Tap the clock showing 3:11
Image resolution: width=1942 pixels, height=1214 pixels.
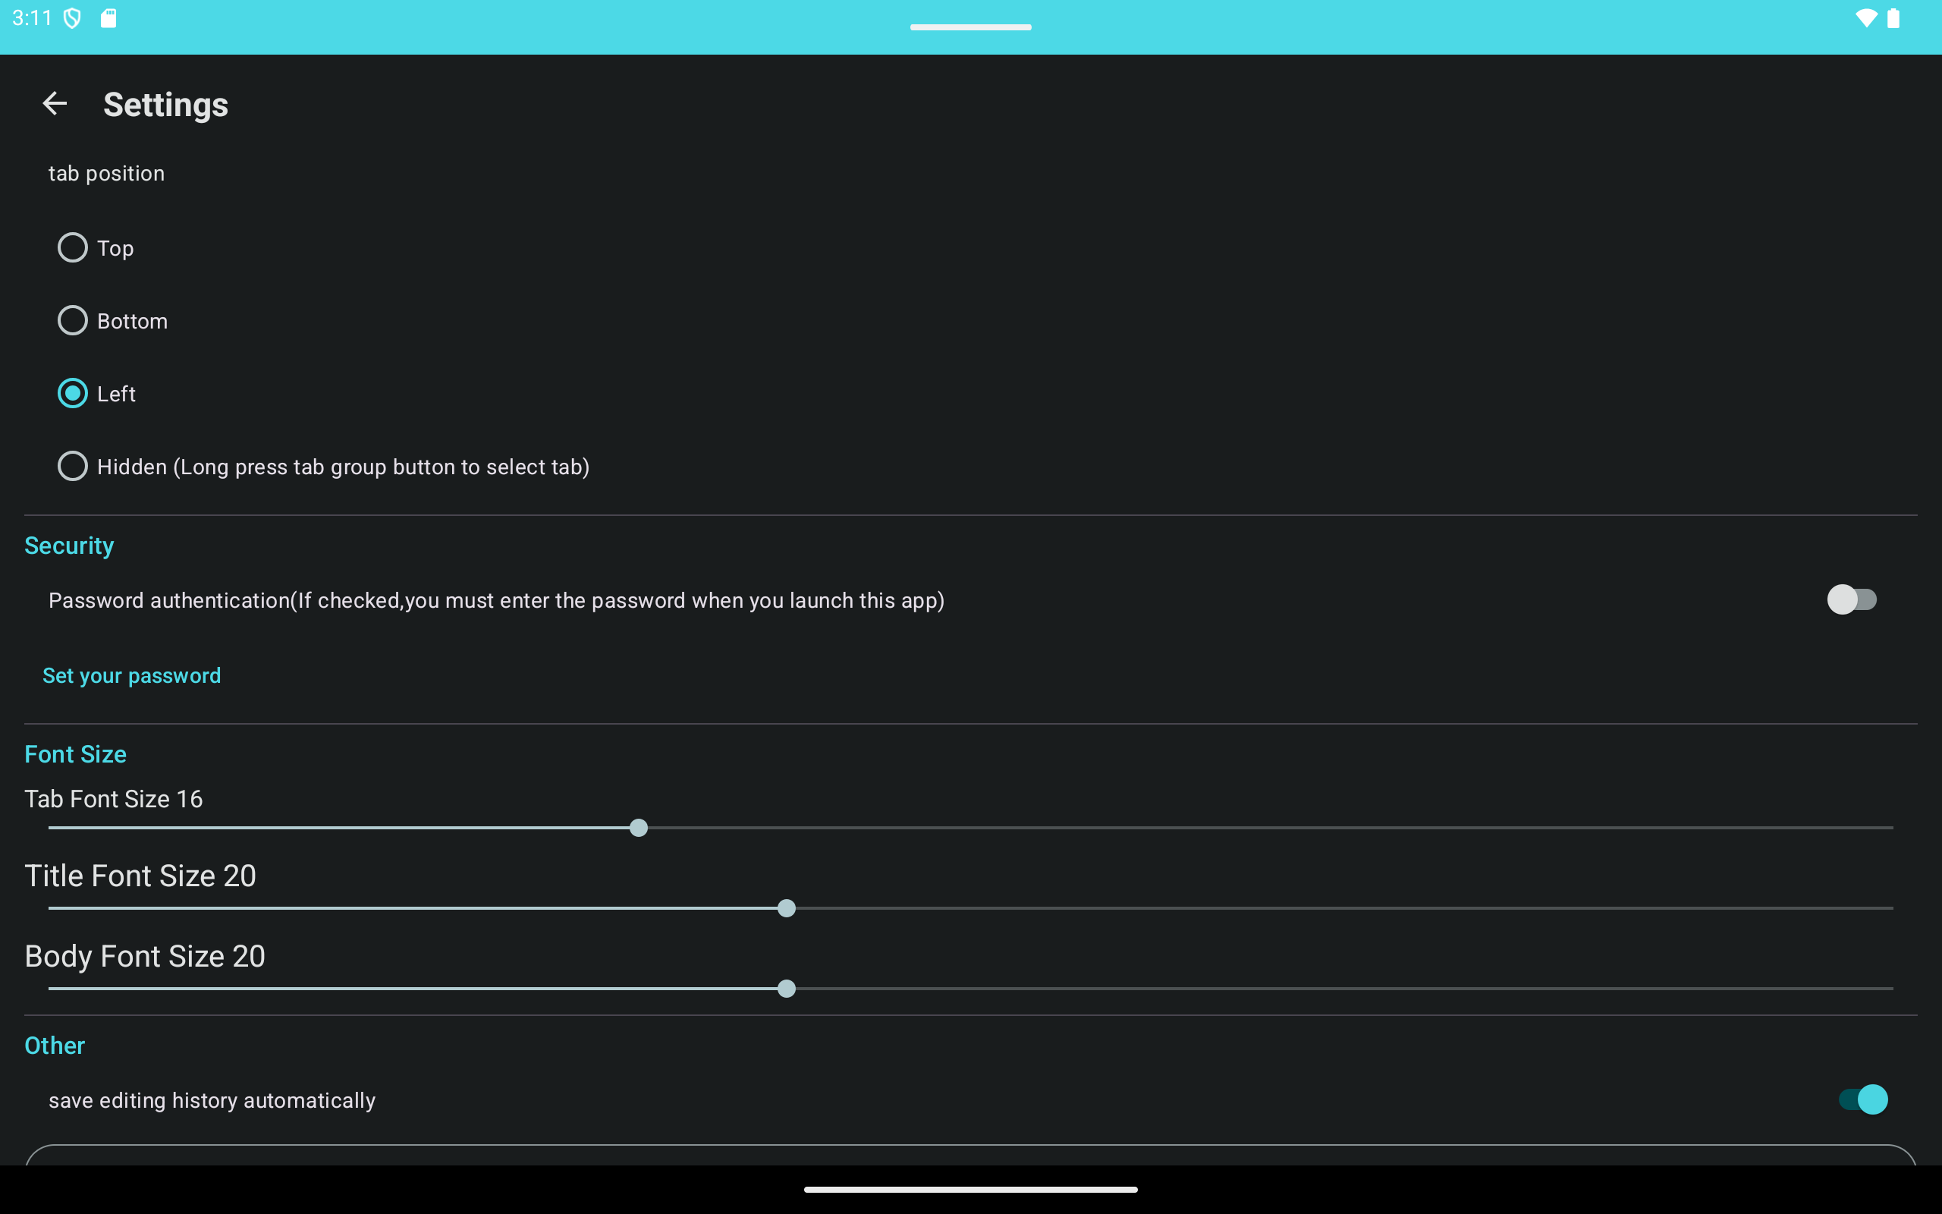point(32,17)
